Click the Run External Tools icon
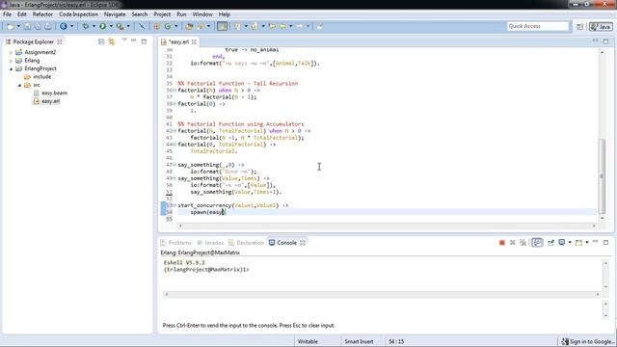Image resolution: width=617 pixels, height=347 pixels. point(120,26)
